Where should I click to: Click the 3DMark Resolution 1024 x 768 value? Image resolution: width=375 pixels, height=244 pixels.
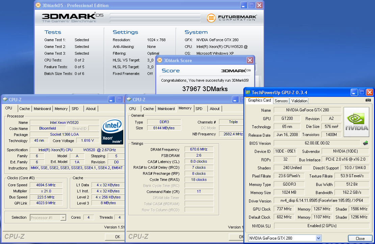point(156,40)
